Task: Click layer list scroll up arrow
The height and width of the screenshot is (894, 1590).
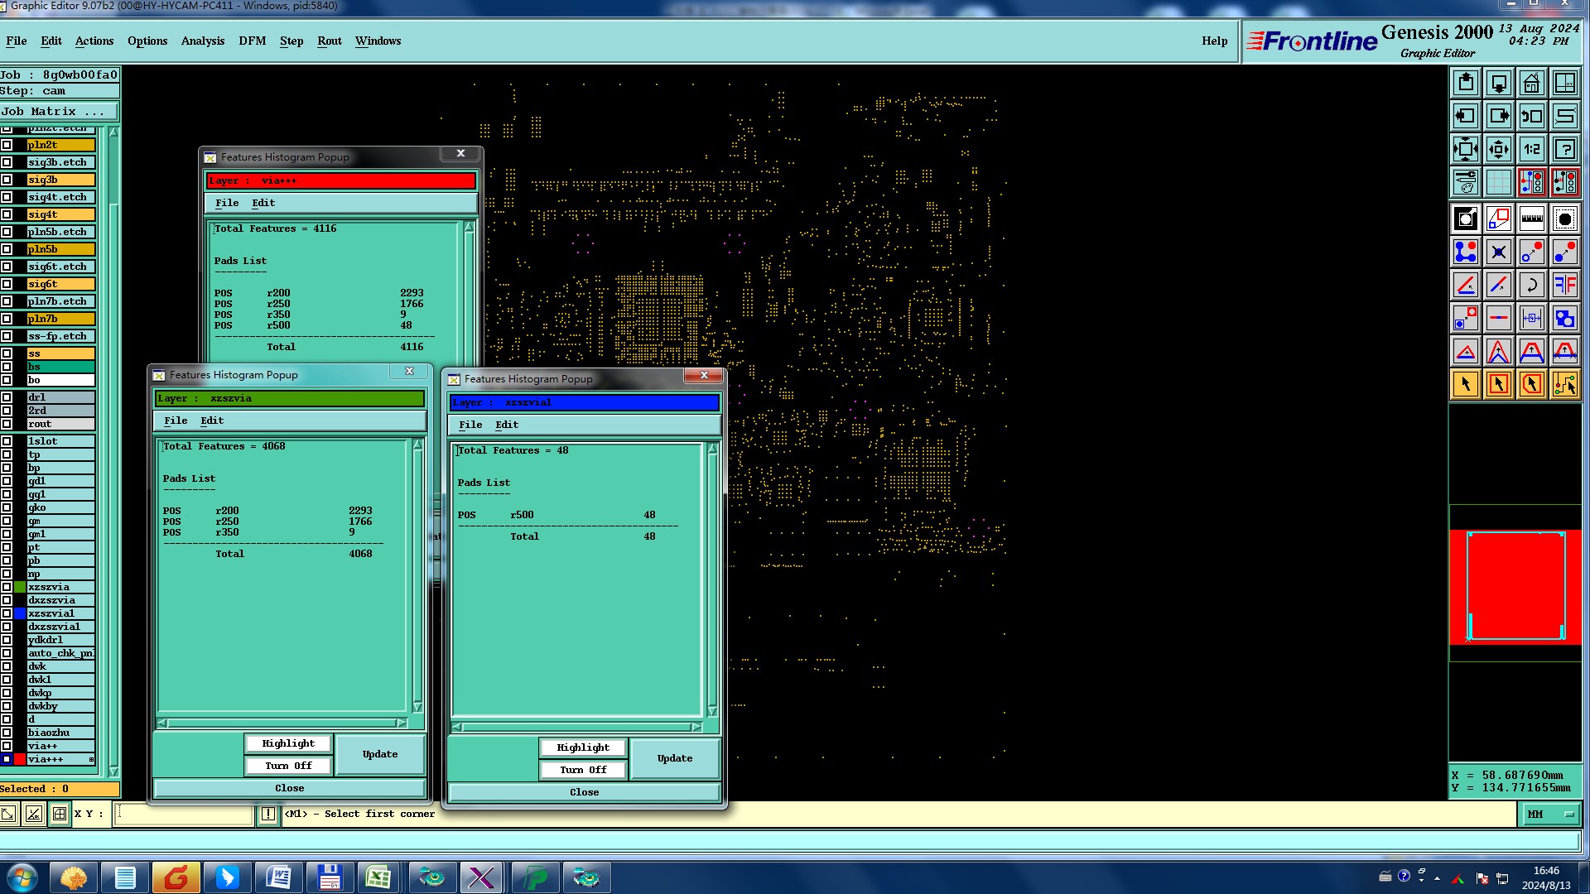Action: click(x=113, y=132)
